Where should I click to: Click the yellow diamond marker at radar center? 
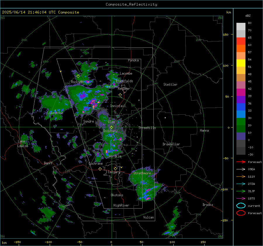pyautogui.click(x=111, y=128)
